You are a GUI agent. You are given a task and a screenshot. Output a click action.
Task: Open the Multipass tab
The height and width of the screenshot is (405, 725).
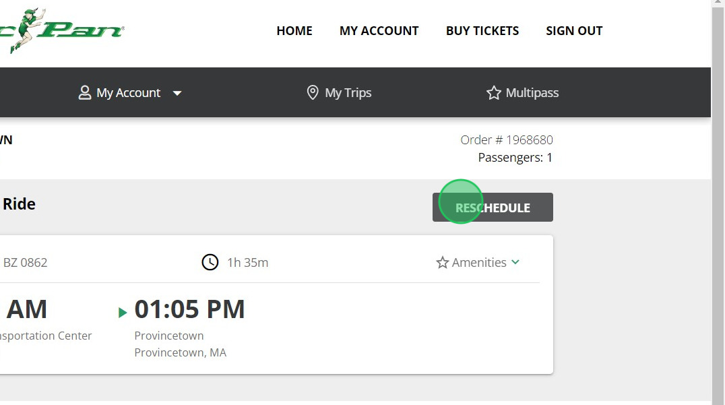click(x=522, y=92)
